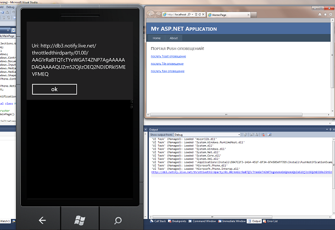This screenshot has height=230, width=335.
Task: Open the Internet Explorer Tools gear
Action: tap(331, 14)
